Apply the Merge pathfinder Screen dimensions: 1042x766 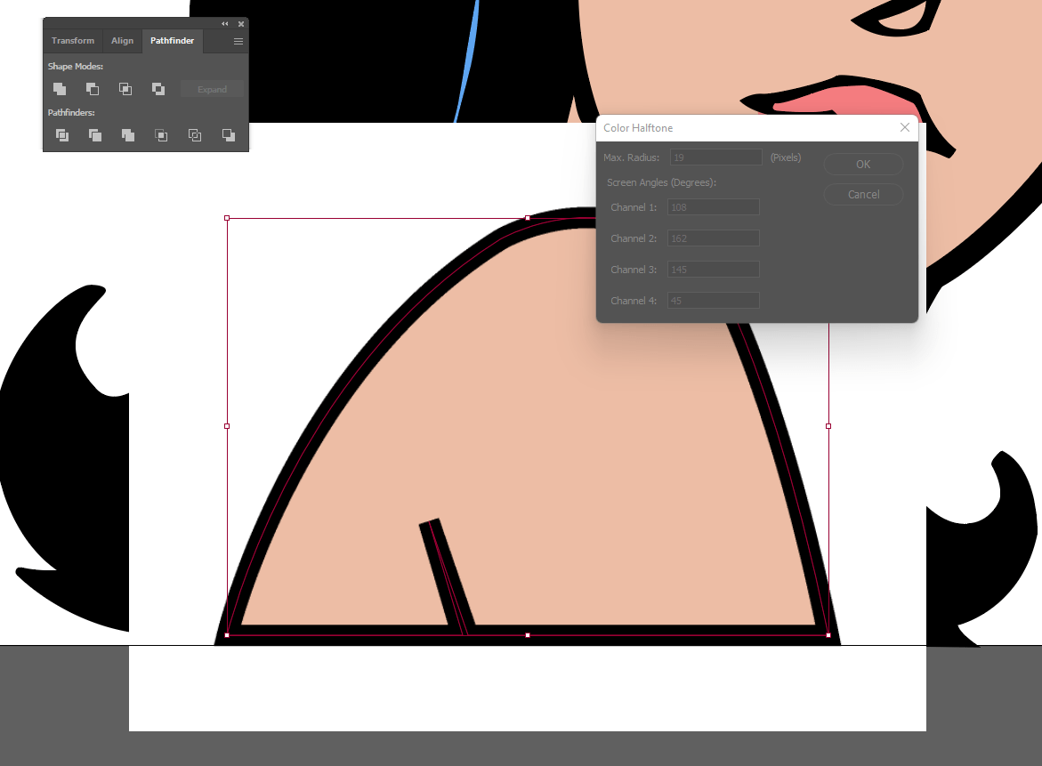tap(127, 135)
